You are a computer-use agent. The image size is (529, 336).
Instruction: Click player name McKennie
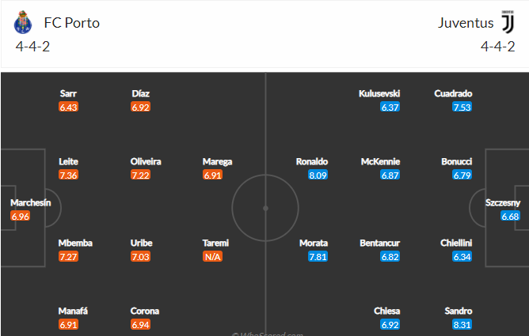[x=380, y=161]
